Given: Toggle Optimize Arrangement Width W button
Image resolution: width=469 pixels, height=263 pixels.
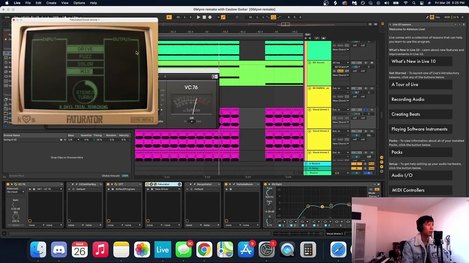Looking at the screenshot, I should click(376, 24).
